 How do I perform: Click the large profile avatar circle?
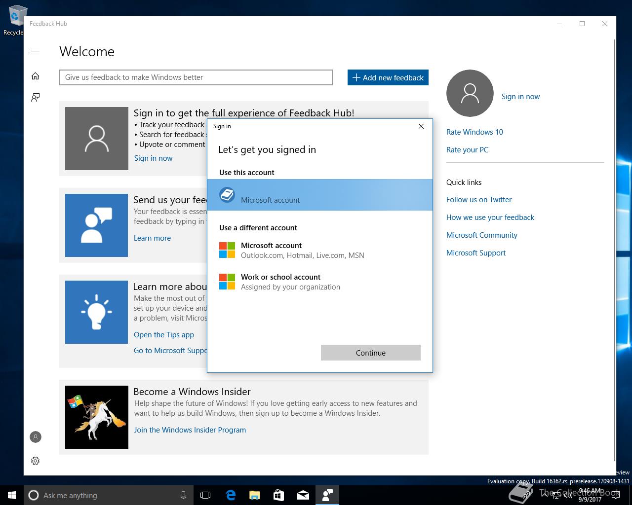pyautogui.click(x=470, y=93)
